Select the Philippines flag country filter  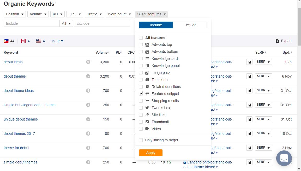coord(6,41)
